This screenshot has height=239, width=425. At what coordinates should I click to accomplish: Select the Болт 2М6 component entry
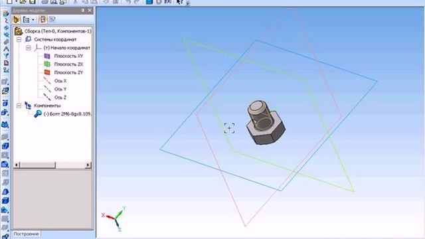pyautogui.click(x=67, y=114)
